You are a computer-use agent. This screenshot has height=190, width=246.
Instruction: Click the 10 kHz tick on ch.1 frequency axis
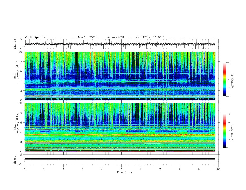(21, 52)
